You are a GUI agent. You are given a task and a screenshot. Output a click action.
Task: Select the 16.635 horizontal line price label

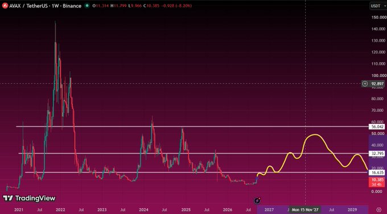point(377,173)
